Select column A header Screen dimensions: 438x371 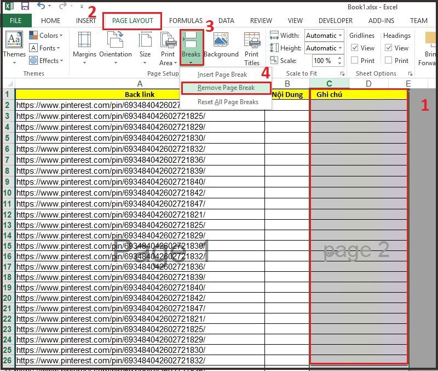pos(140,84)
